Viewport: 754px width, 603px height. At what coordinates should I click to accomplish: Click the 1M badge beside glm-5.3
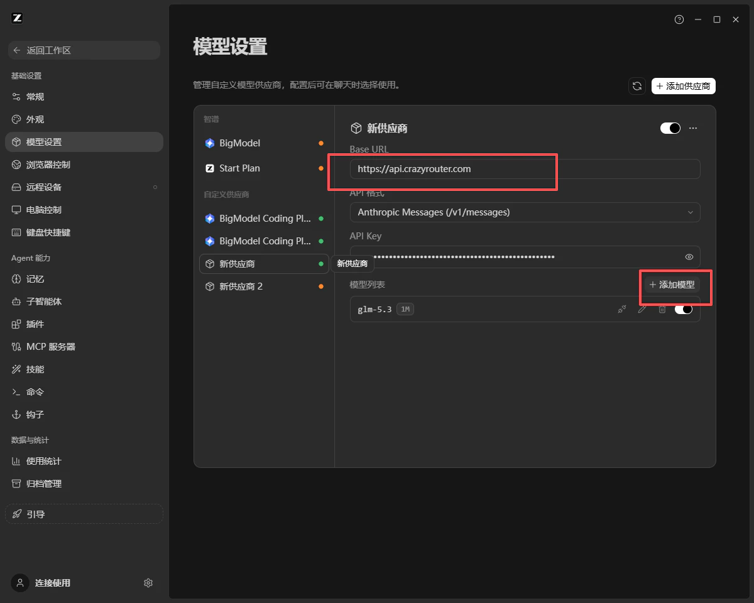point(405,309)
